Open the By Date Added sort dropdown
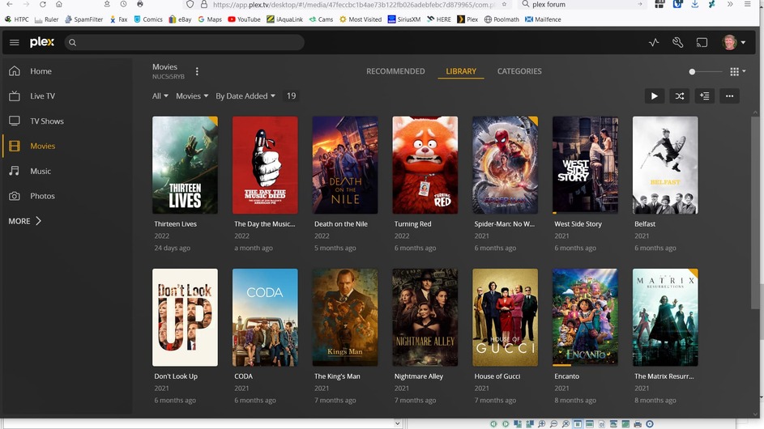Viewport: 764px width, 429px height. click(245, 96)
